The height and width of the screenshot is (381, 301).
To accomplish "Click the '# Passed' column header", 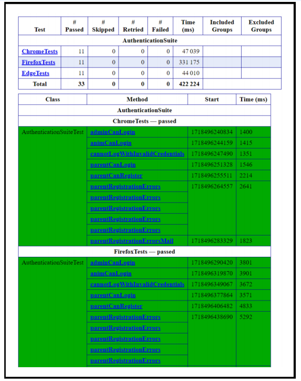I will [x=74, y=26].
